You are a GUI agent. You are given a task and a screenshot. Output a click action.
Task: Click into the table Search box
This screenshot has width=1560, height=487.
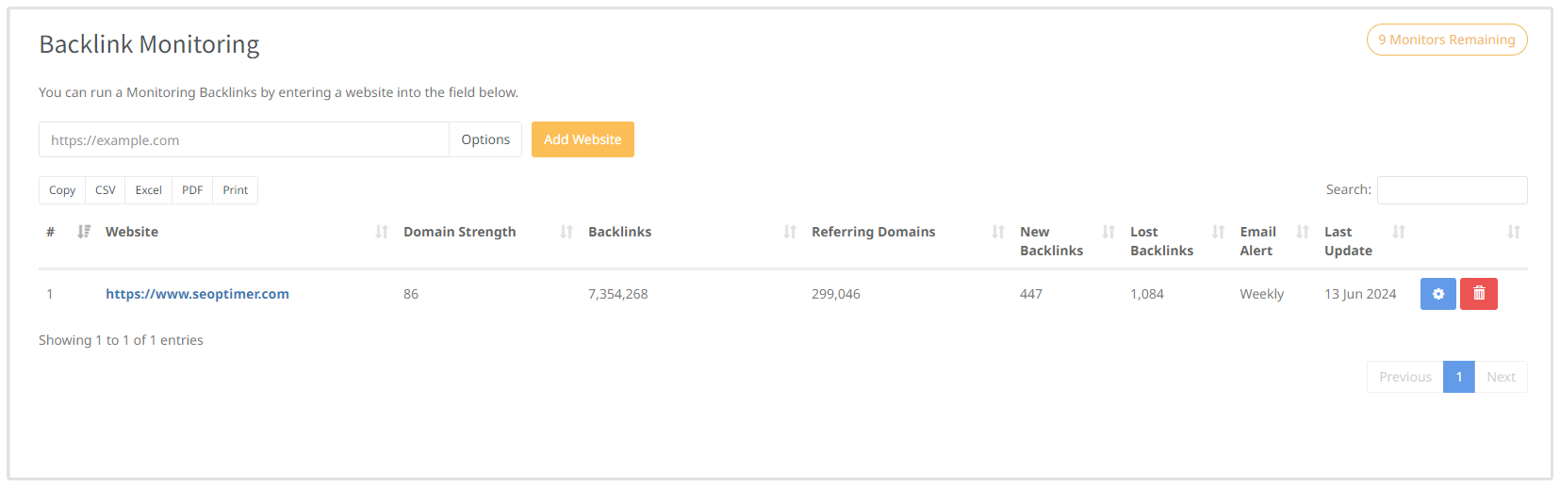1452,190
